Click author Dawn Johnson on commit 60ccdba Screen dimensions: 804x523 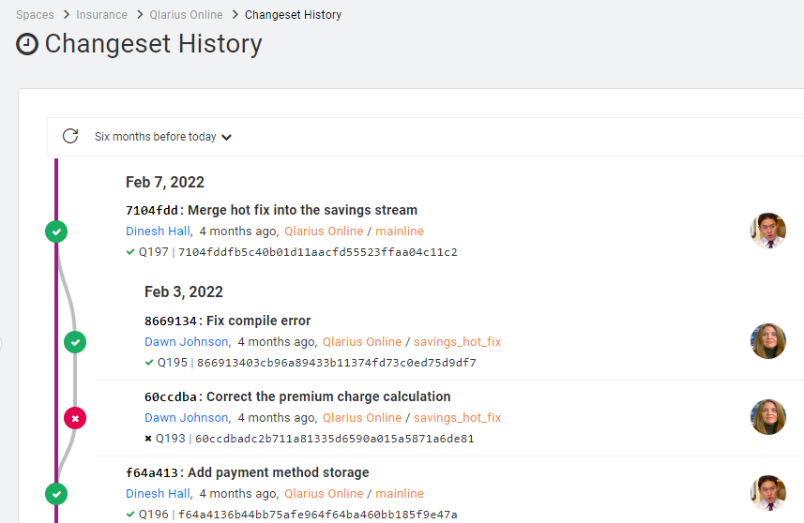coord(186,418)
